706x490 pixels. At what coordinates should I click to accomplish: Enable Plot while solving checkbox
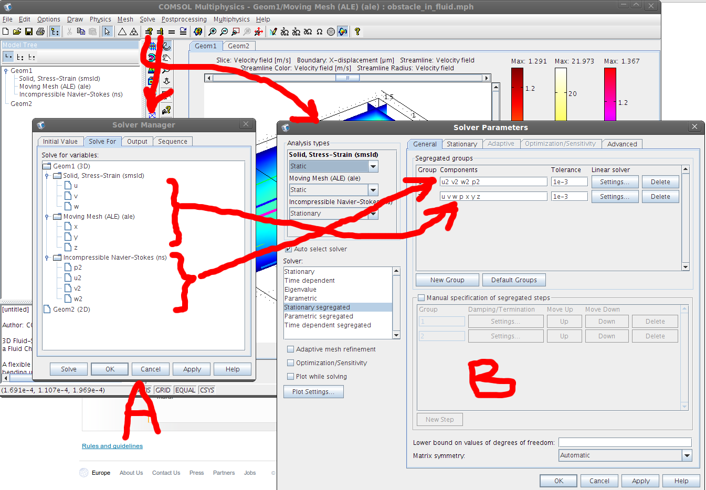click(290, 377)
